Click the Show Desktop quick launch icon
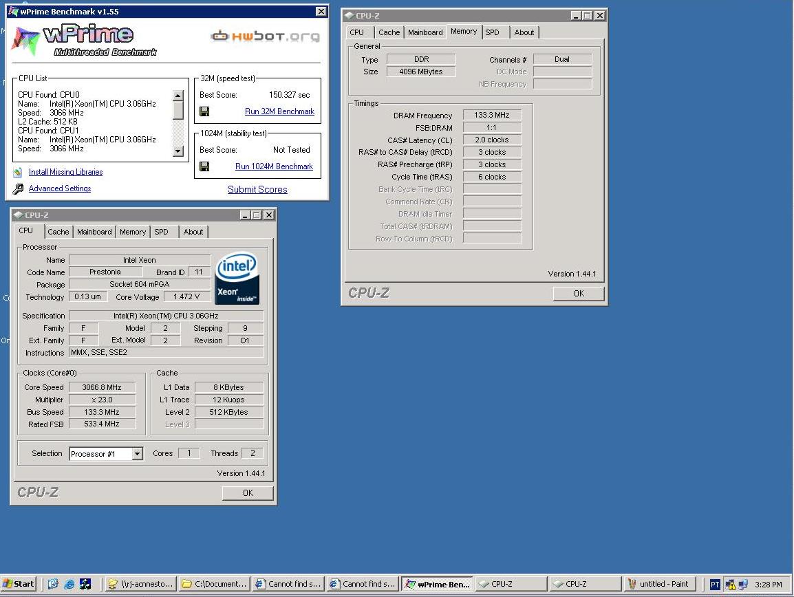Image resolution: width=794 pixels, height=597 pixels. pyautogui.click(x=53, y=584)
